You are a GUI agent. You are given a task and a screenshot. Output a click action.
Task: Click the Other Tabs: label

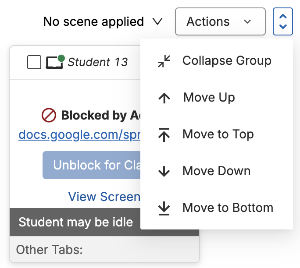50,250
